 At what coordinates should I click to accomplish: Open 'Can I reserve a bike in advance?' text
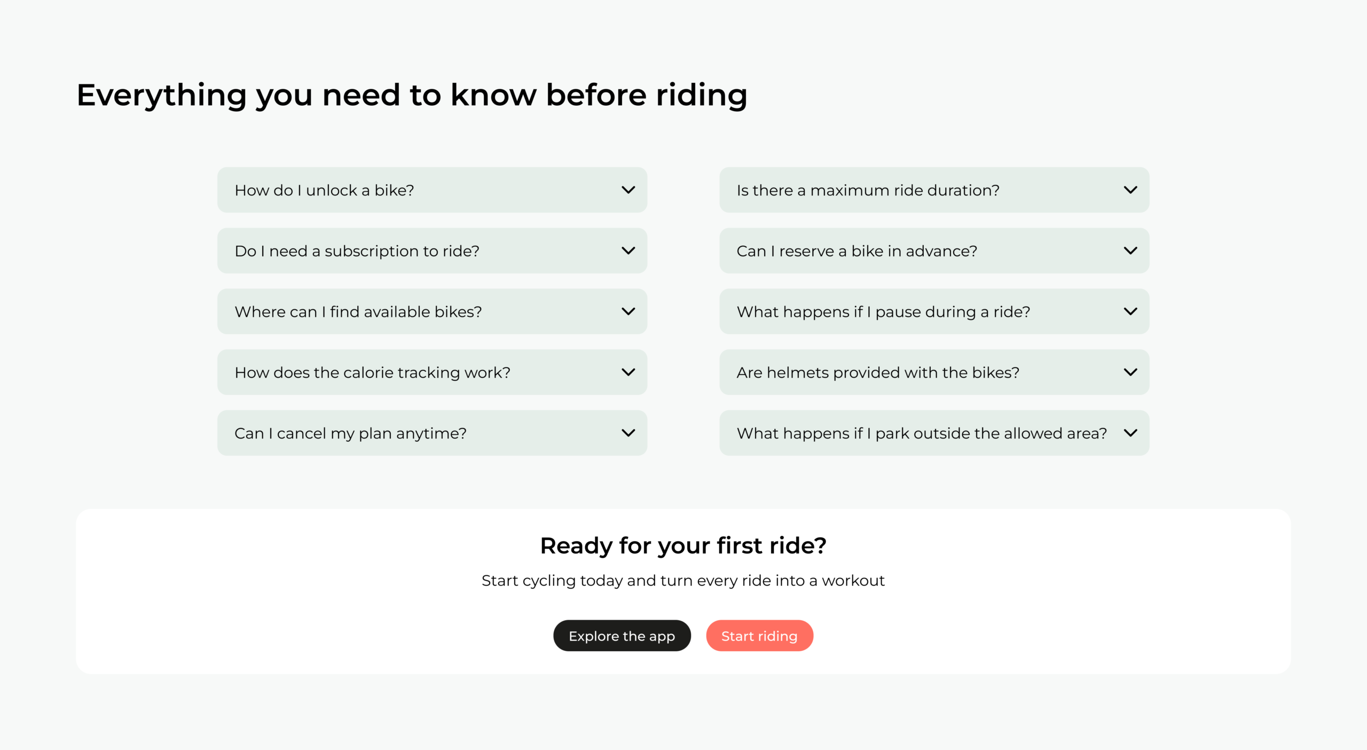click(x=857, y=252)
